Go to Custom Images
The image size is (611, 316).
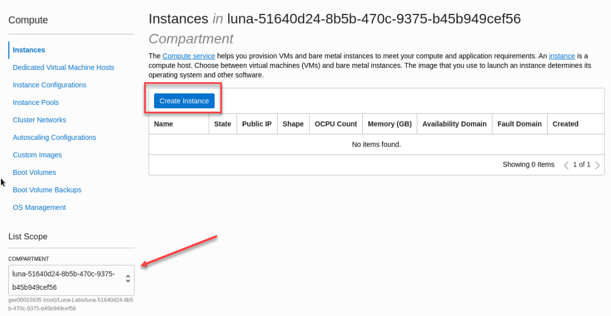pyautogui.click(x=37, y=155)
